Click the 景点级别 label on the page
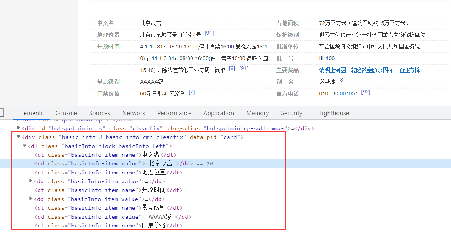Image resolution: width=451 pixels, height=232 pixels. pos(108,82)
